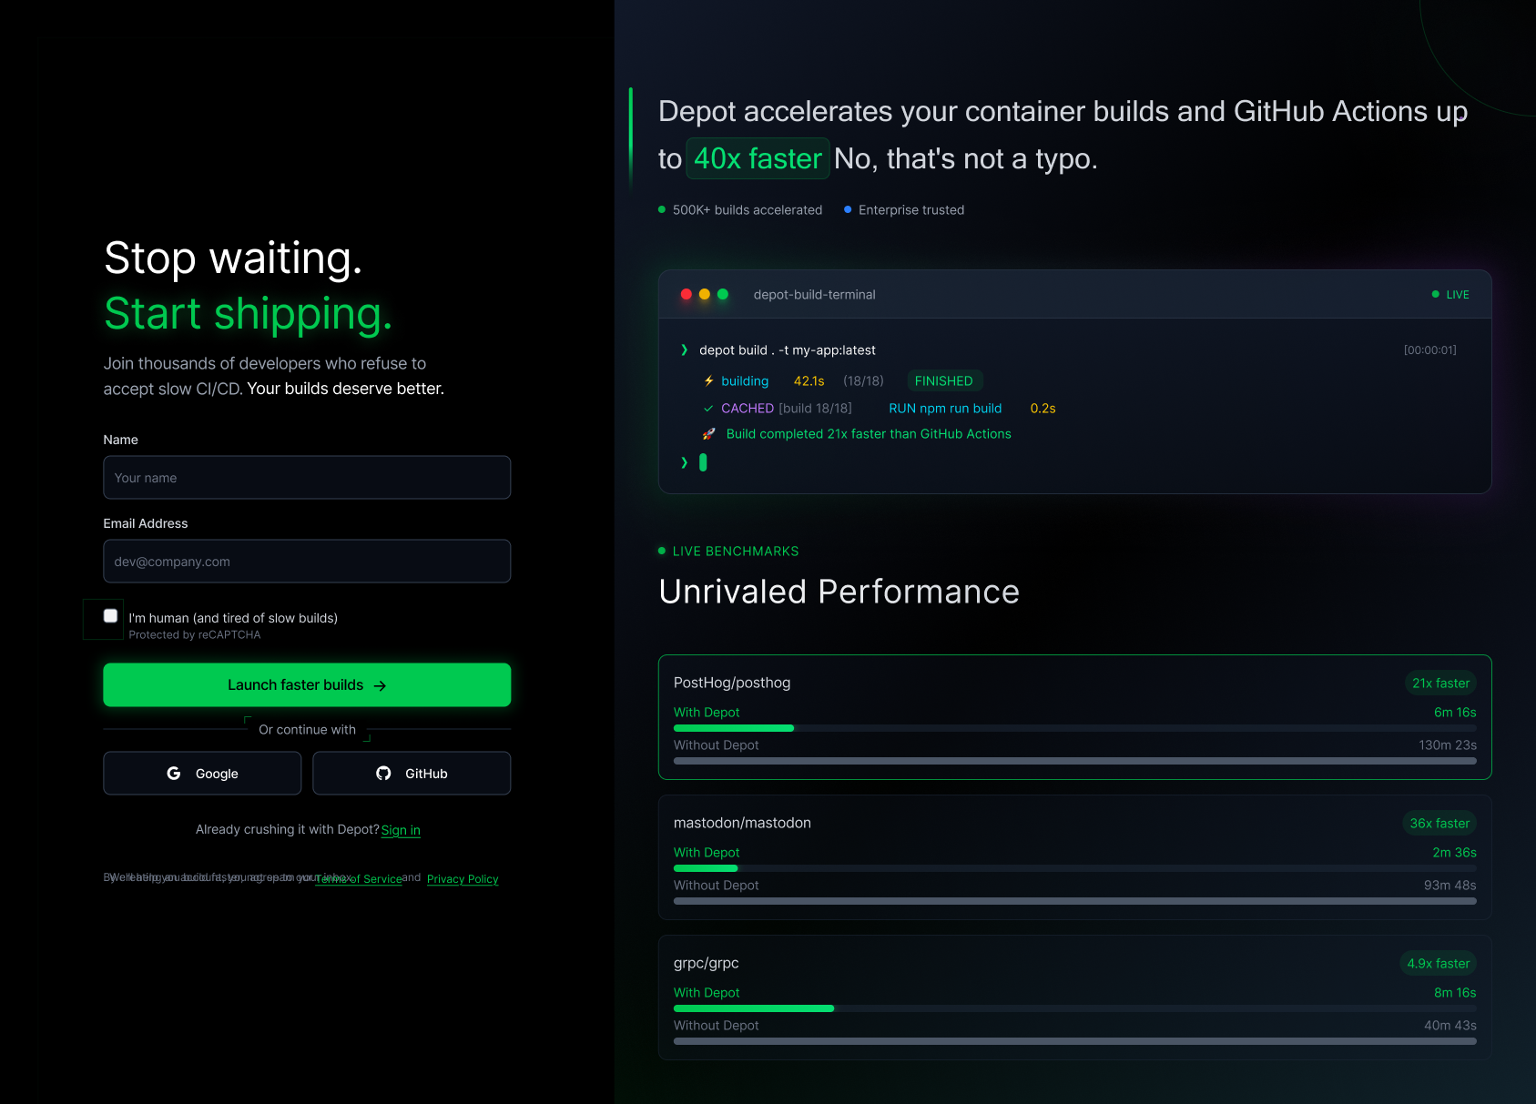Image resolution: width=1536 pixels, height=1104 pixels.
Task: Click the 93m 48s time value
Action: tap(1450, 886)
